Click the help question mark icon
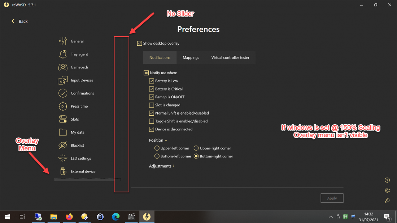This screenshot has height=223, width=397. (x=387, y=180)
